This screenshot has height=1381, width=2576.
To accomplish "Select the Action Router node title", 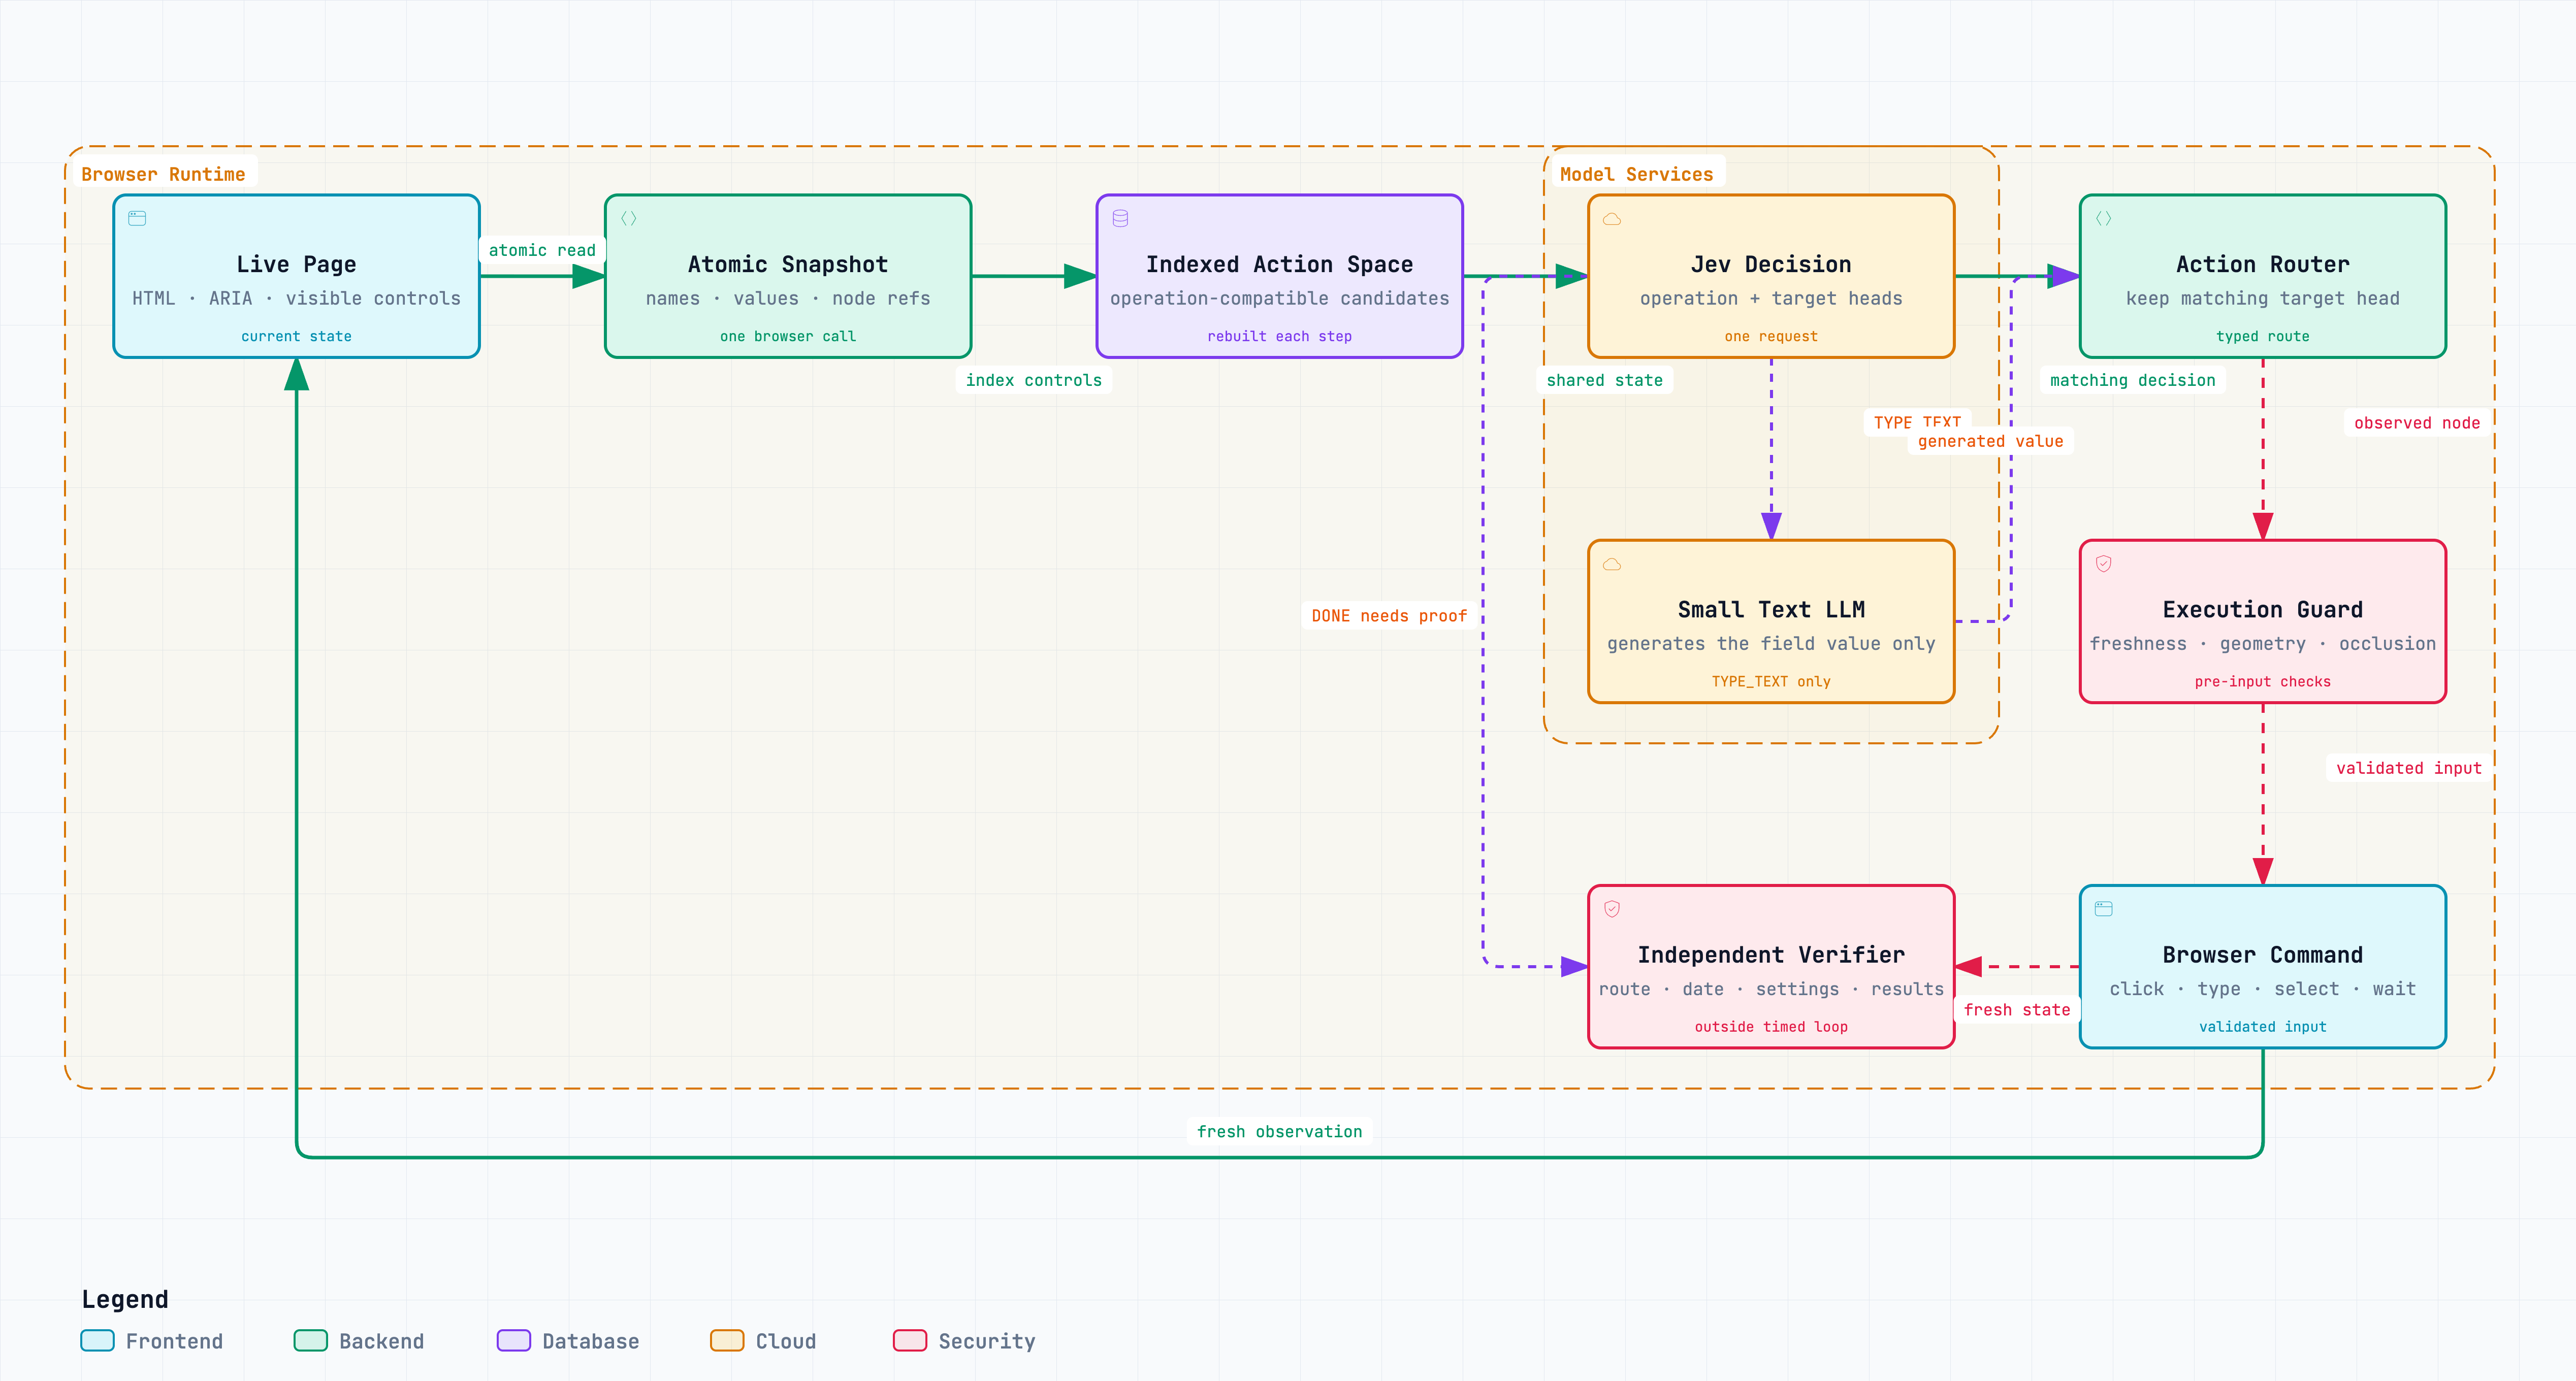I will pos(2262,264).
